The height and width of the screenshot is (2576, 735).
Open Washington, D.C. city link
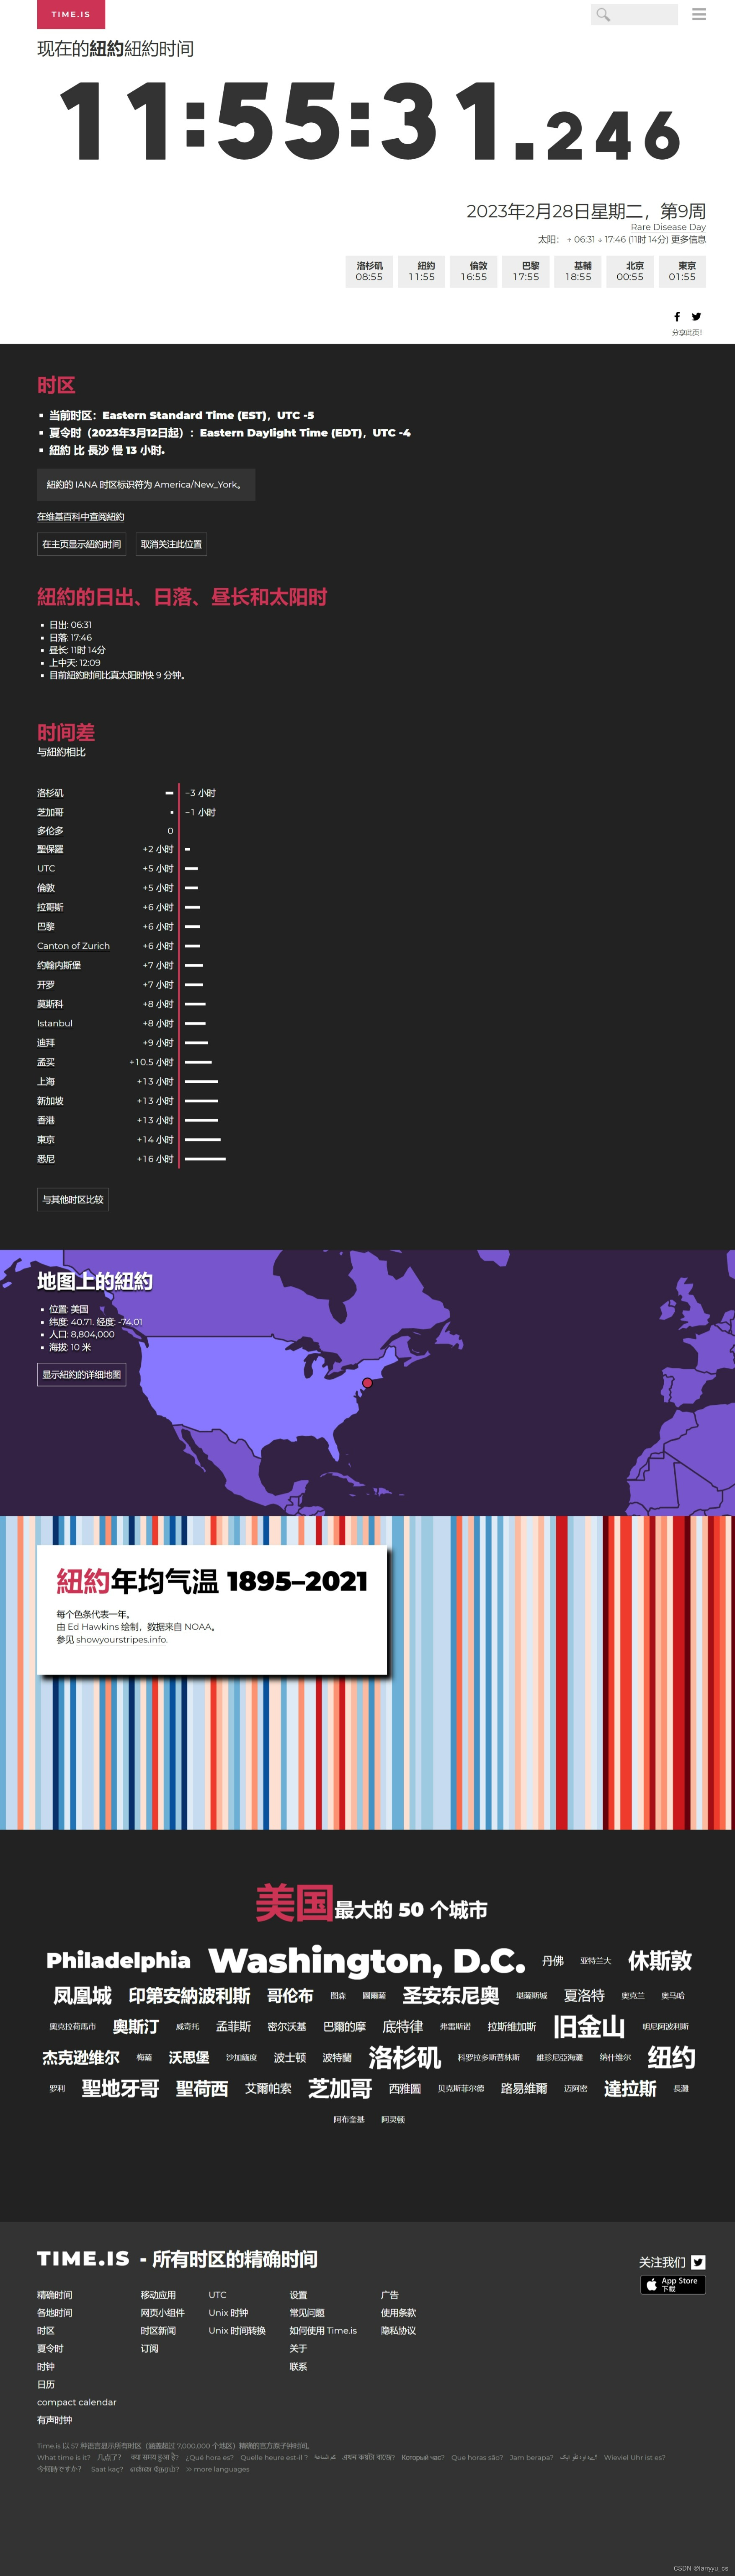(367, 1960)
